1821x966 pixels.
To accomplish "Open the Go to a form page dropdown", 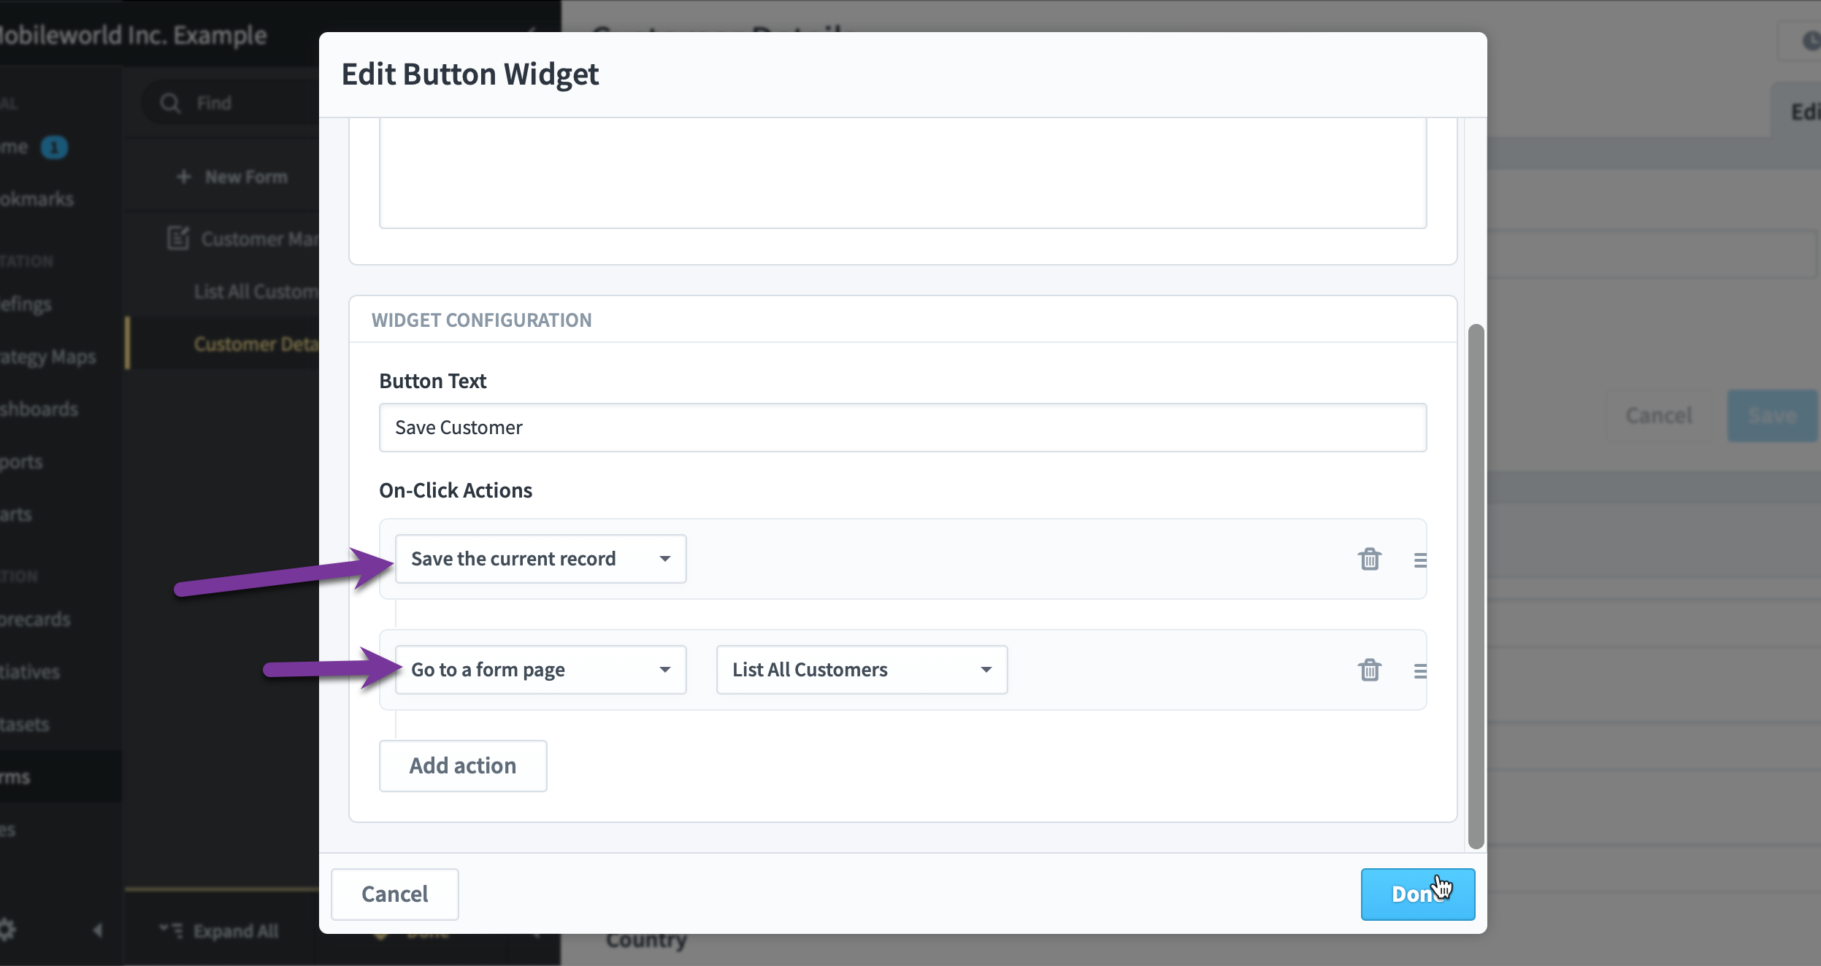I will click(540, 669).
